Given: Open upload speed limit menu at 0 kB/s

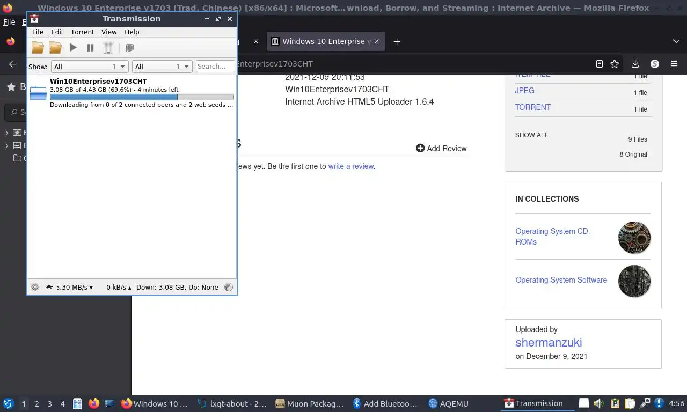Looking at the screenshot, I should [119, 287].
